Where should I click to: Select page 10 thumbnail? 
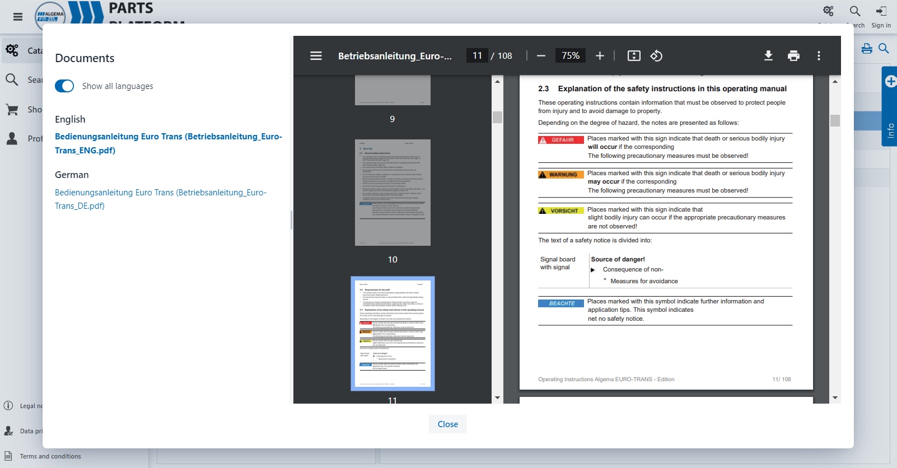(x=393, y=193)
